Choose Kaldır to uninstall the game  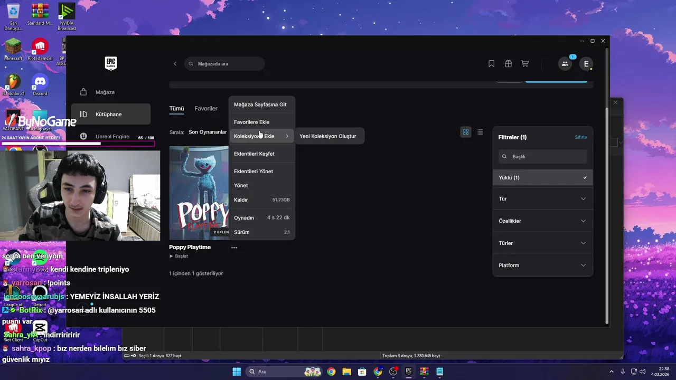coord(262,200)
